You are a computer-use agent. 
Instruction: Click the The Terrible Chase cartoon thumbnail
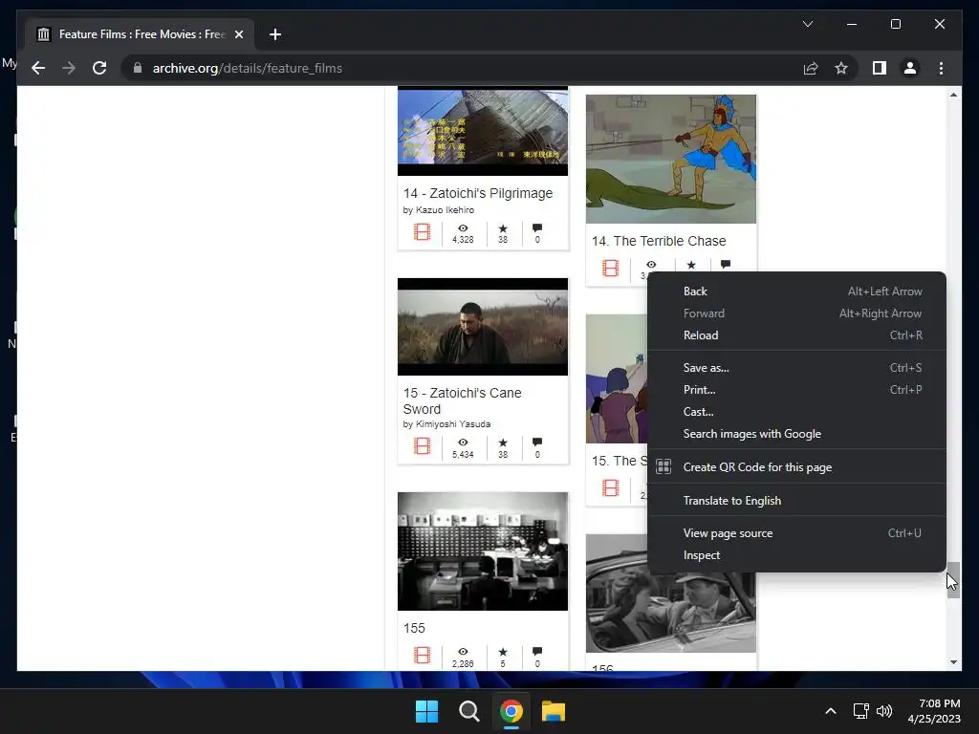pyautogui.click(x=670, y=160)
